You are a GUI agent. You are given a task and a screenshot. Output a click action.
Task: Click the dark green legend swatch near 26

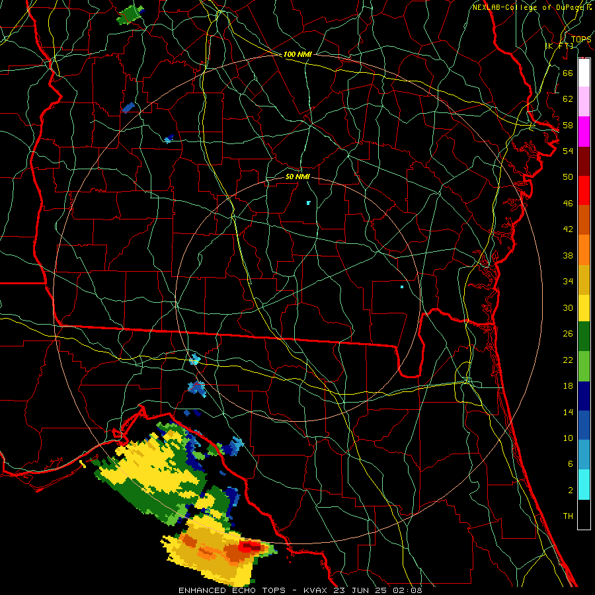[584, 337]
